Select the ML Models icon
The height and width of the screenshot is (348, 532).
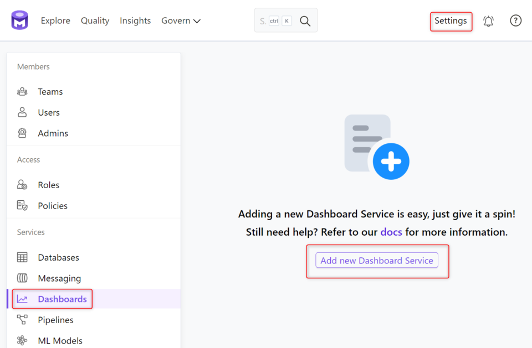(x=22, y=341)
